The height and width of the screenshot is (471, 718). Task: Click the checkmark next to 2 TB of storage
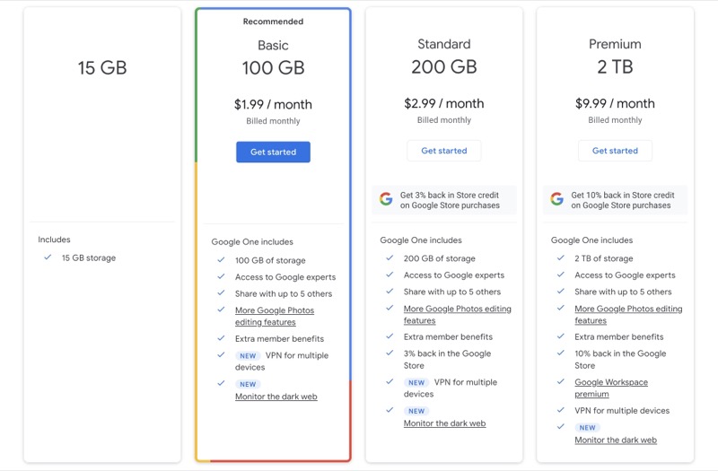(560, 257)
